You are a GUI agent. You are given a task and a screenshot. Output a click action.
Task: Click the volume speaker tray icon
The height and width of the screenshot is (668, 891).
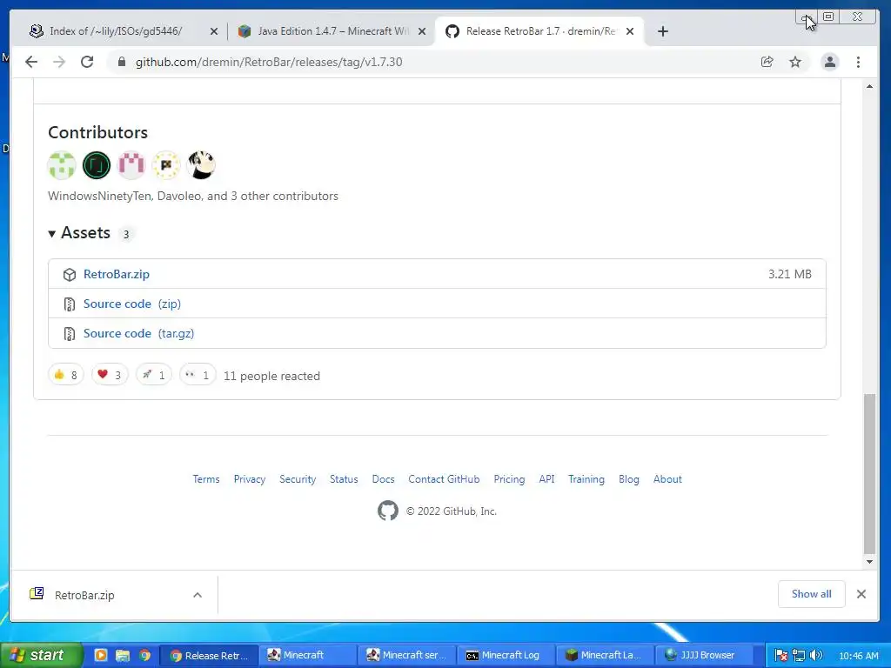tap(816, 655)
